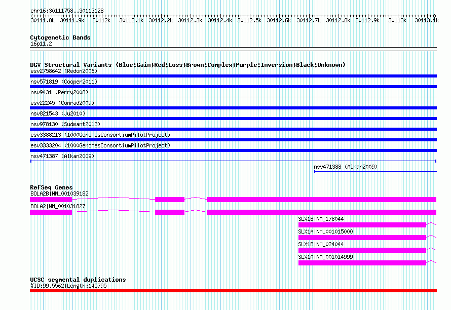Click the 30111.8k ruler tick label
Screen dimensions: 451x310
(x=43, y=20)
